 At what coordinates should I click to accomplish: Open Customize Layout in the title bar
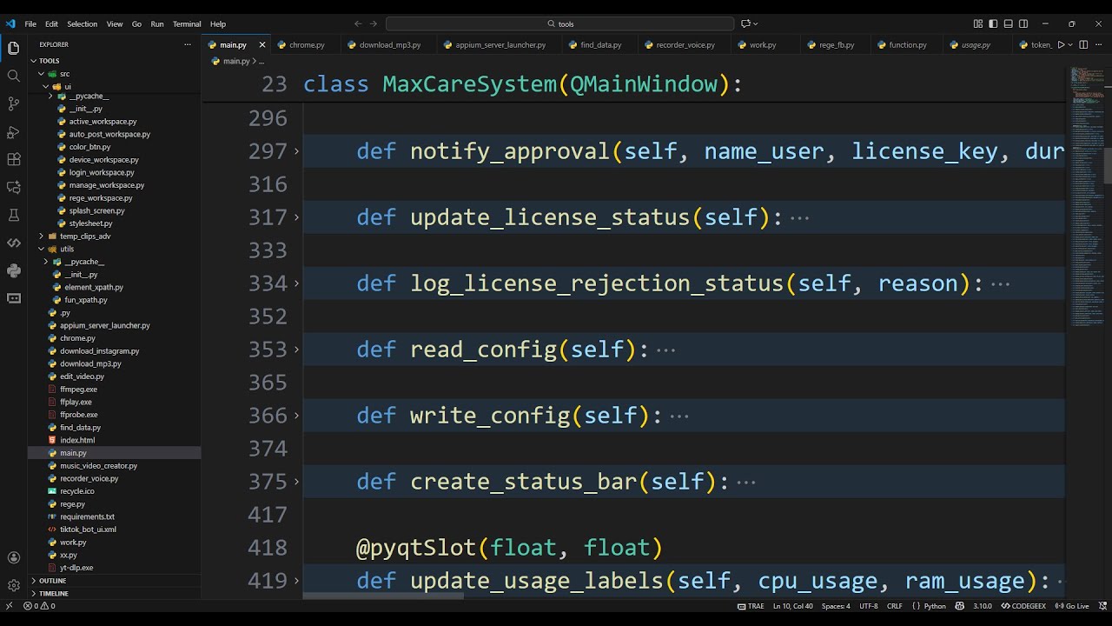point(978,23)
